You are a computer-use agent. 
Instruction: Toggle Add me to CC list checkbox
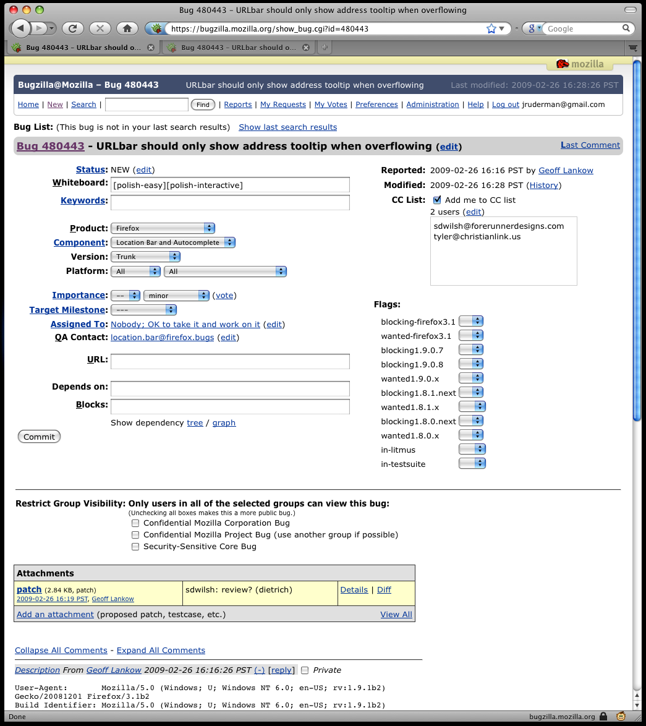(x=437, y=200)
